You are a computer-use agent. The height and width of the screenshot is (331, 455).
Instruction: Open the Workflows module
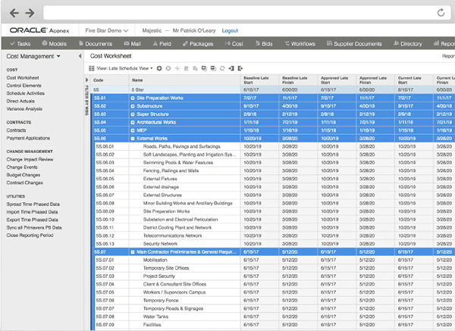tap(300, 43)
